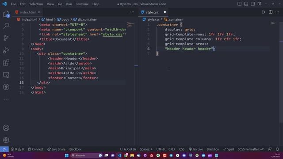Image resolution: width=283 pixels, height=159 pixels.
Task: Open more actions for index.html editor group
Action: [132, 12]
